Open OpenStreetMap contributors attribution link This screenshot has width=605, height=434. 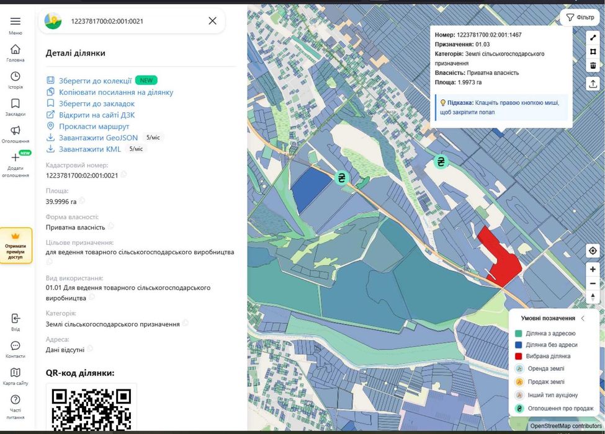[x=566, y=426]
